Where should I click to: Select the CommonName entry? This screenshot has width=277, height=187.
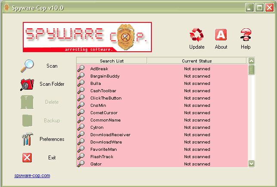(105, 120)
